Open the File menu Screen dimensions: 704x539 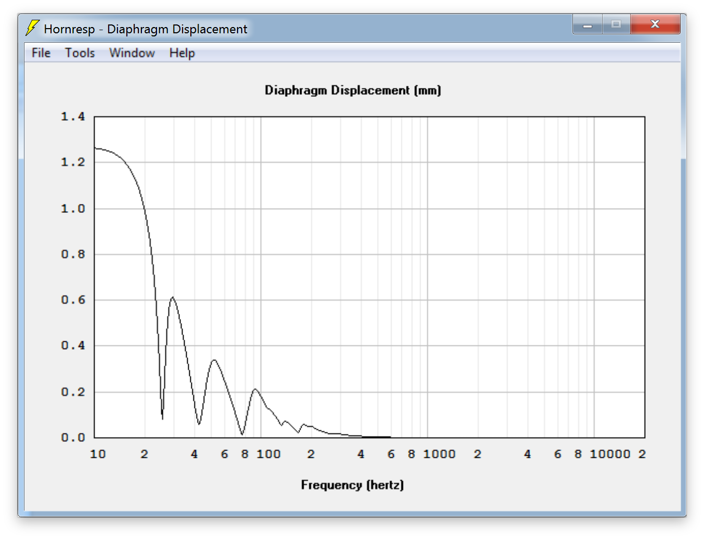click(41, 53)
